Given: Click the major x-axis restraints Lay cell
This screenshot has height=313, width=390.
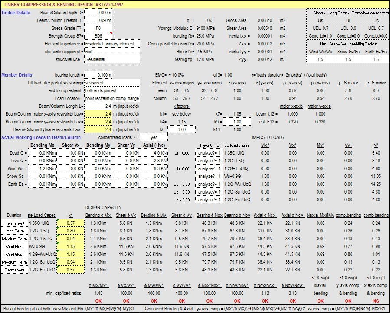Looking at the screenshot, I should 98,114.
